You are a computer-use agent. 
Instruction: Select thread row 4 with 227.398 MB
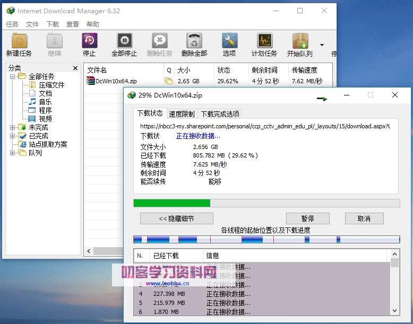[x=262, y=294]
